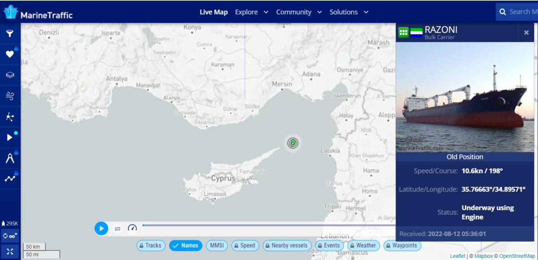Image resolution: width=538 pixels, height=260 pixels.
Task: Select the distance measuring compass tool
Action: [x=10, y=158]
